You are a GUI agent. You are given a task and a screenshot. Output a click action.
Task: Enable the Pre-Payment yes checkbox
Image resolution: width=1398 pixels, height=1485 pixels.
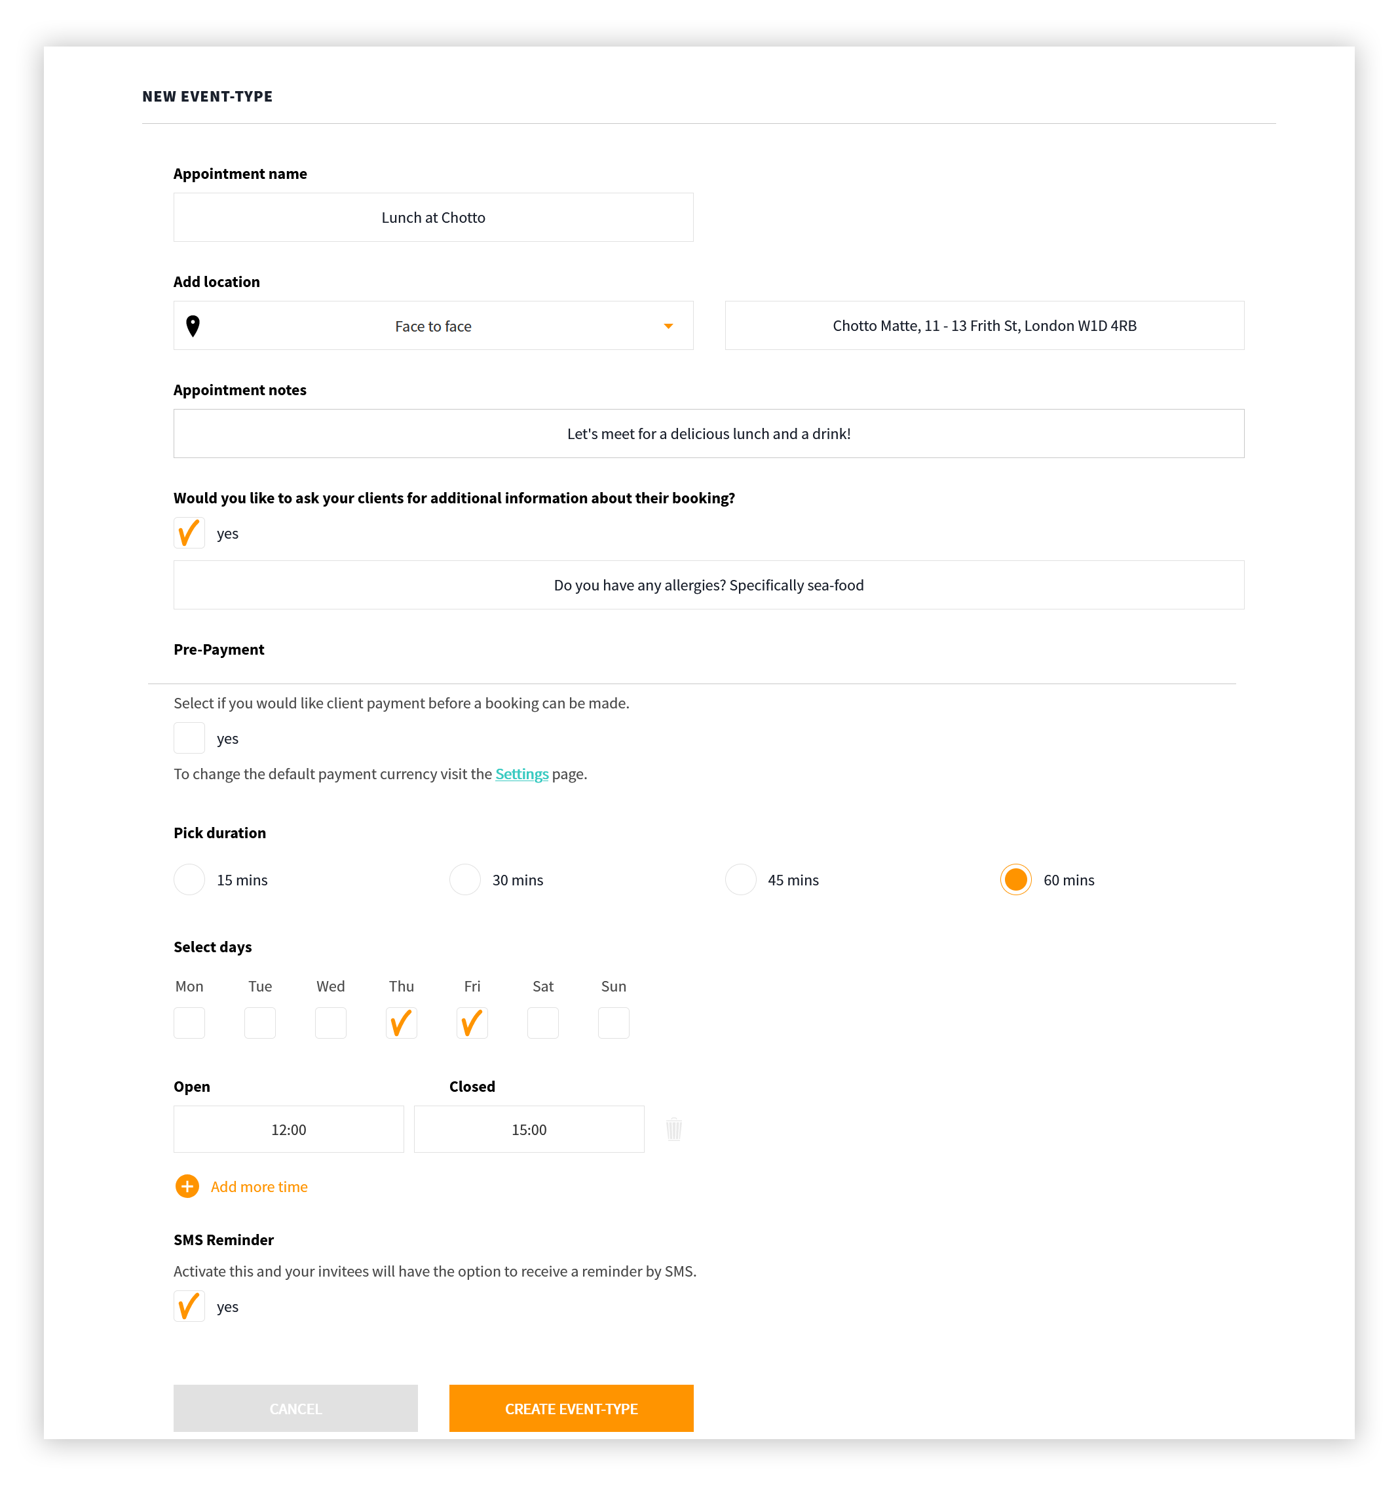pos(189,738)
